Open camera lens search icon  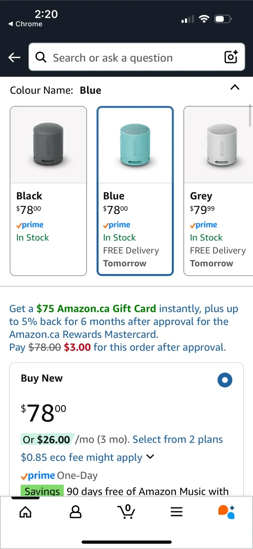coord(231,57)
